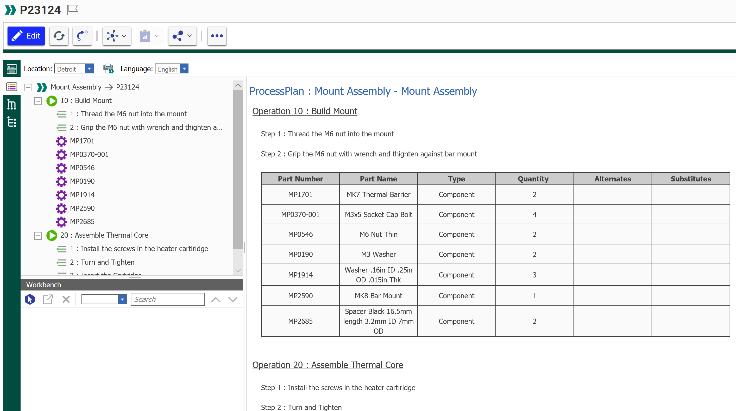Select English from the Language dropdown
The width and height of the screenshot is (736, 411).
click(171, 69)
